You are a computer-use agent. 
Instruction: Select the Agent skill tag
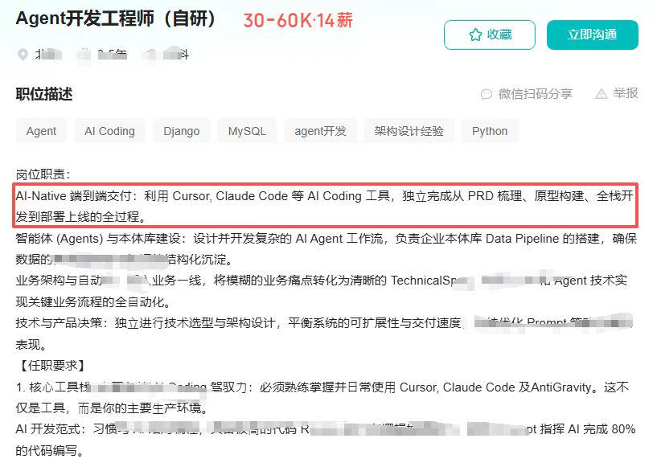pos(41,131)
